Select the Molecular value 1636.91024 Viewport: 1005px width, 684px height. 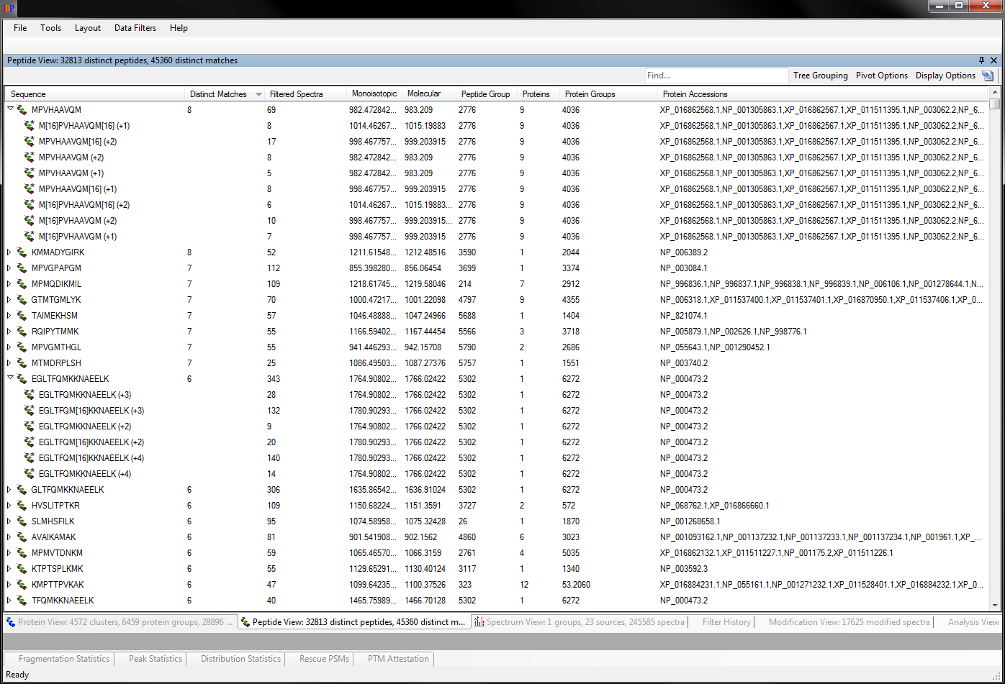[425, 490]
